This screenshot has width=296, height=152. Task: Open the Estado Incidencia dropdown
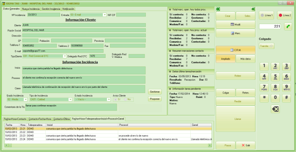(109, 99)
